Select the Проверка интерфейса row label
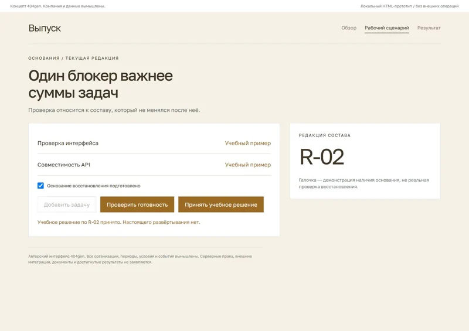Viewport: 469px width, 331px height. point(68,143)
